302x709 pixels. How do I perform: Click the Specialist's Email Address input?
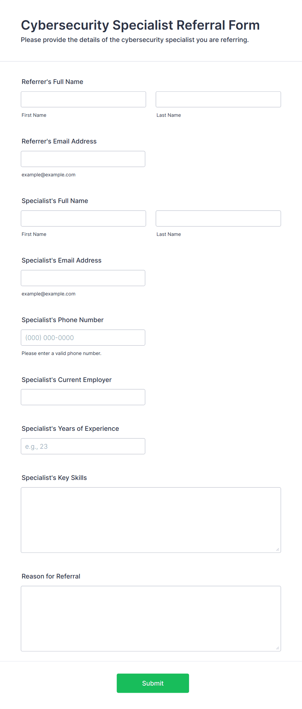83,278
